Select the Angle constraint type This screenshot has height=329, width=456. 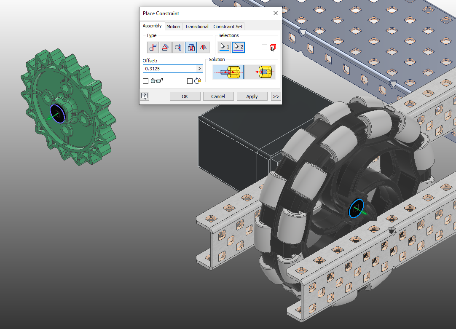point(166,47)
